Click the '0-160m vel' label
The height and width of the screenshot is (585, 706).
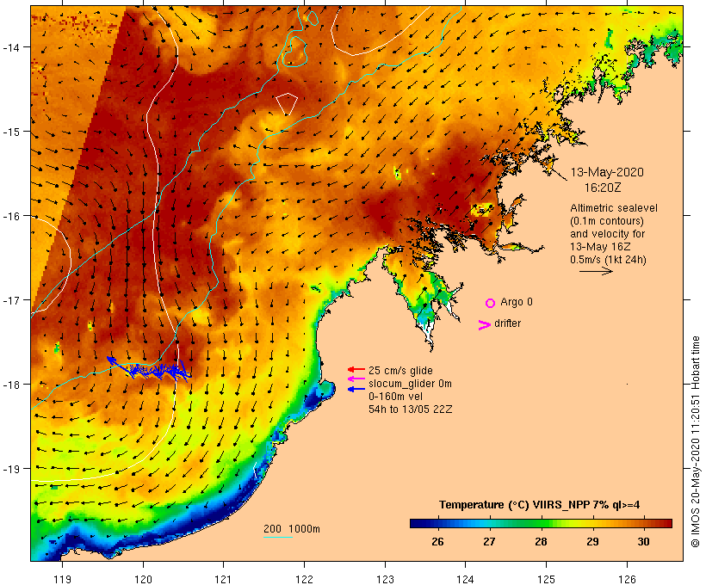[395, 397]
